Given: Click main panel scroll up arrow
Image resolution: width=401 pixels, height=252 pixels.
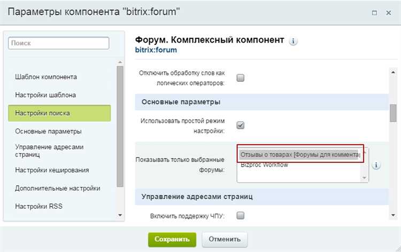Looking at the screenshot, I should (393, 73).
